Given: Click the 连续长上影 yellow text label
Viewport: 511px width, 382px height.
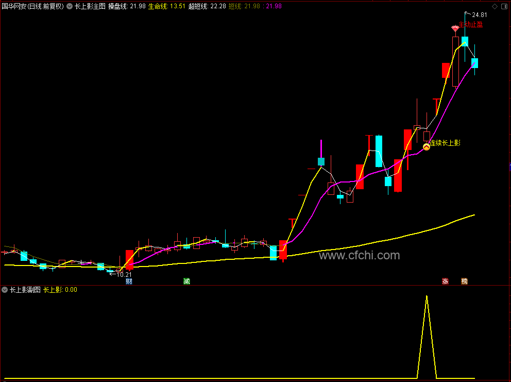Looking at the screenshot, I should click(x=445, y=143).
